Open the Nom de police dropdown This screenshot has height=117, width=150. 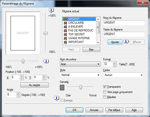point(80,64)
